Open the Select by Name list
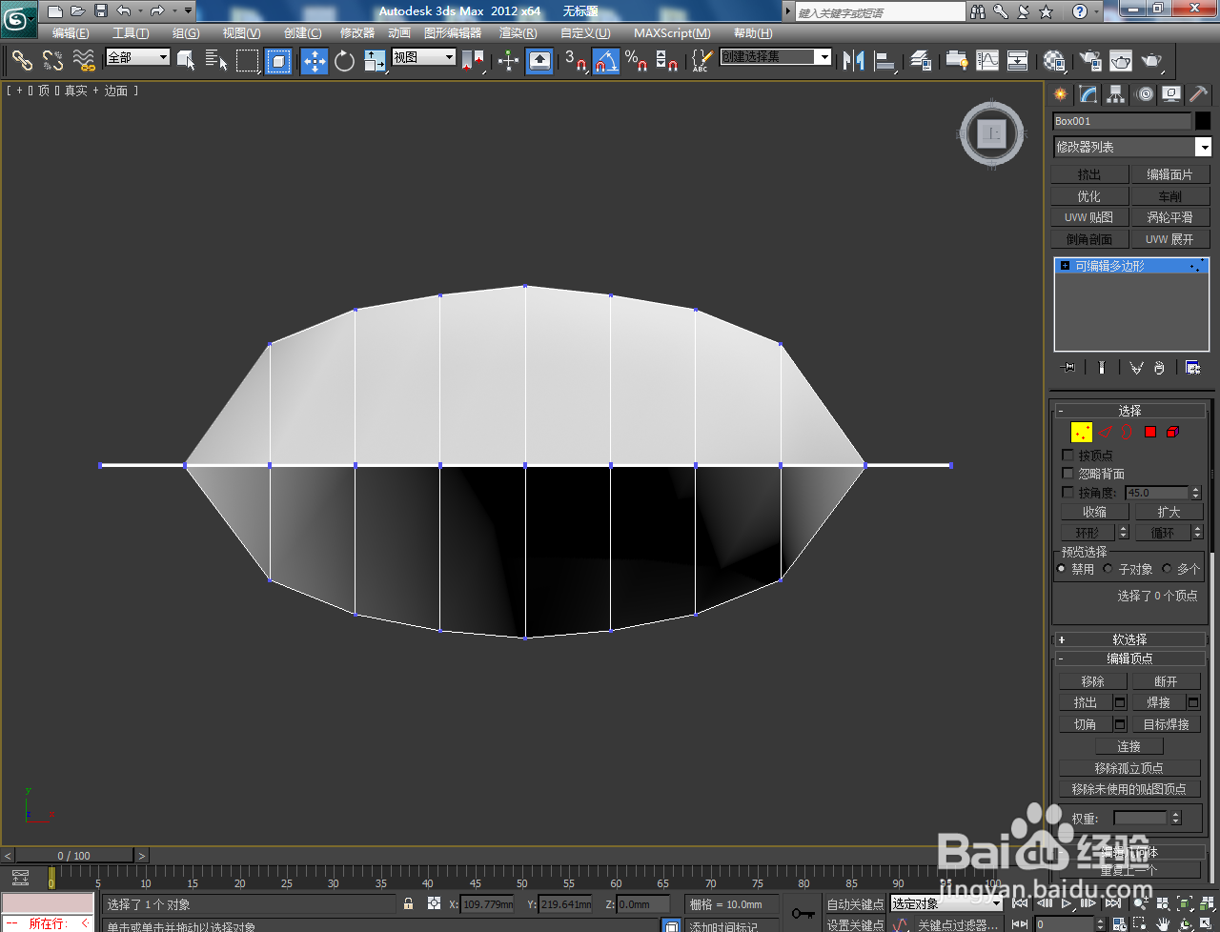Image resolution: width=1220 pixels, height=932 pixels. (216, 60)
